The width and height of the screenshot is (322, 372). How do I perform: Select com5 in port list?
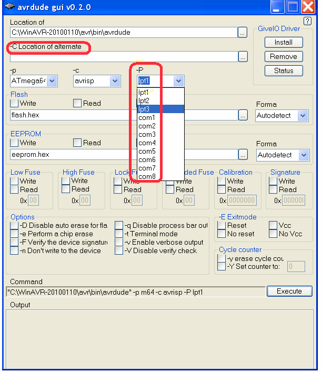pyautogui.click(x=160, y=151)
